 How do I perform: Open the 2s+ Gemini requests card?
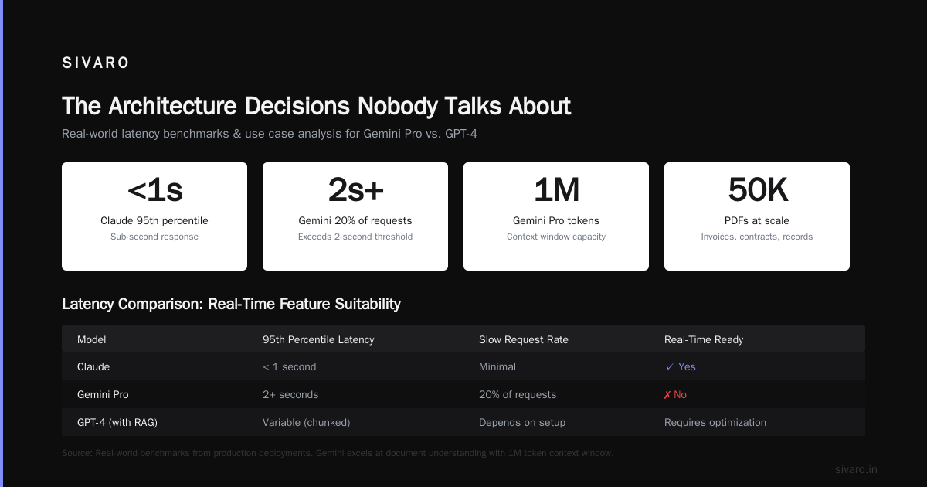[355, 216]
